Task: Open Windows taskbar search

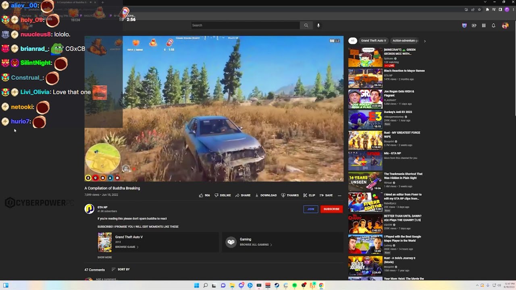Action: pyautogui.click(x=205, y=286)
